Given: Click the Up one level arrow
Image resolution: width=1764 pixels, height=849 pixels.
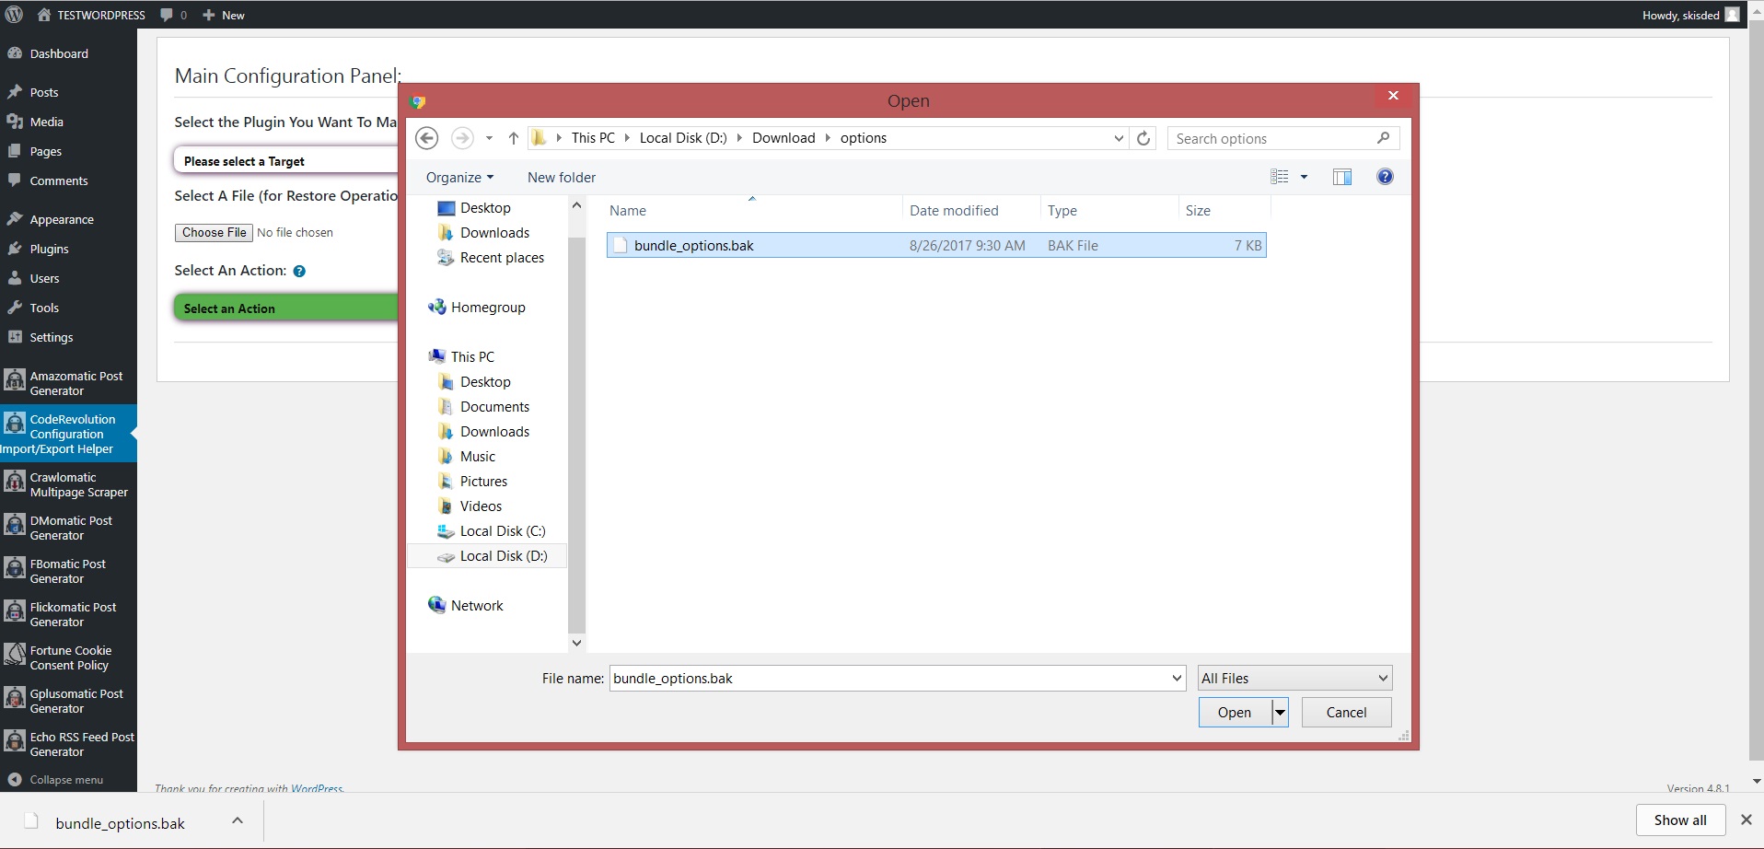Looking at the screenshot, I should coord(514,138).
